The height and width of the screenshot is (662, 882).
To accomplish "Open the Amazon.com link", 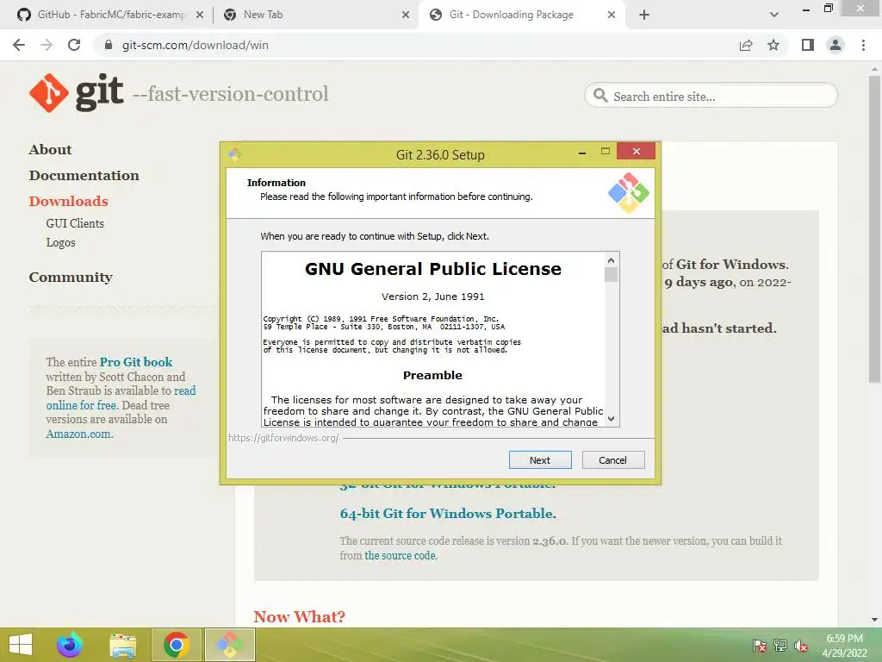I will coord(78,434).
